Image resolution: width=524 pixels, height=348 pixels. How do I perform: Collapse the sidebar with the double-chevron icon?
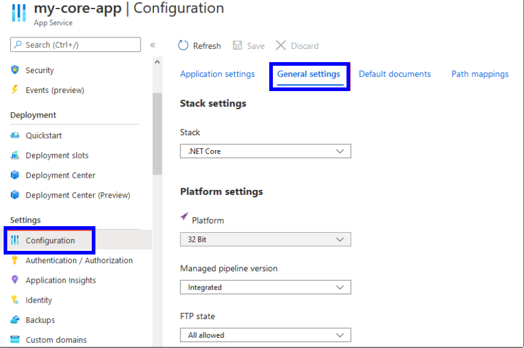click(153, 45)
